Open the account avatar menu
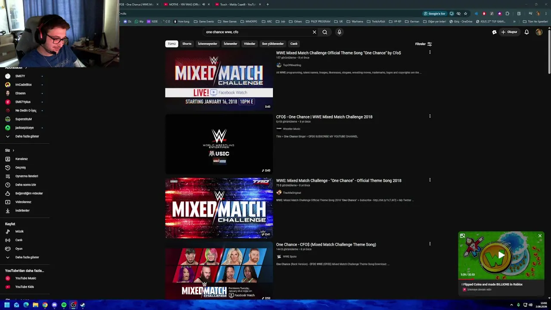The width and height of the screenshot is (551, 310). point(539,32)
